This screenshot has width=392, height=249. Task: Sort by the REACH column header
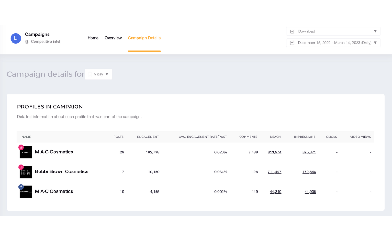275,137
